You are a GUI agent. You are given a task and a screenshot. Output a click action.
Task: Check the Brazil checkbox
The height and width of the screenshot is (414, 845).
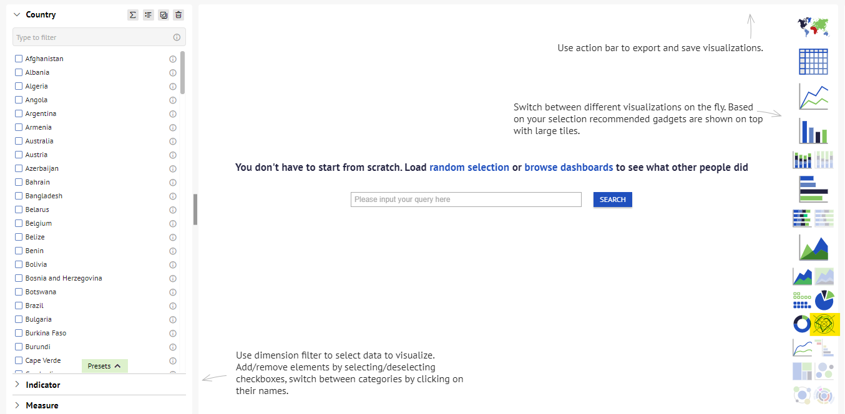click(19, 306)
